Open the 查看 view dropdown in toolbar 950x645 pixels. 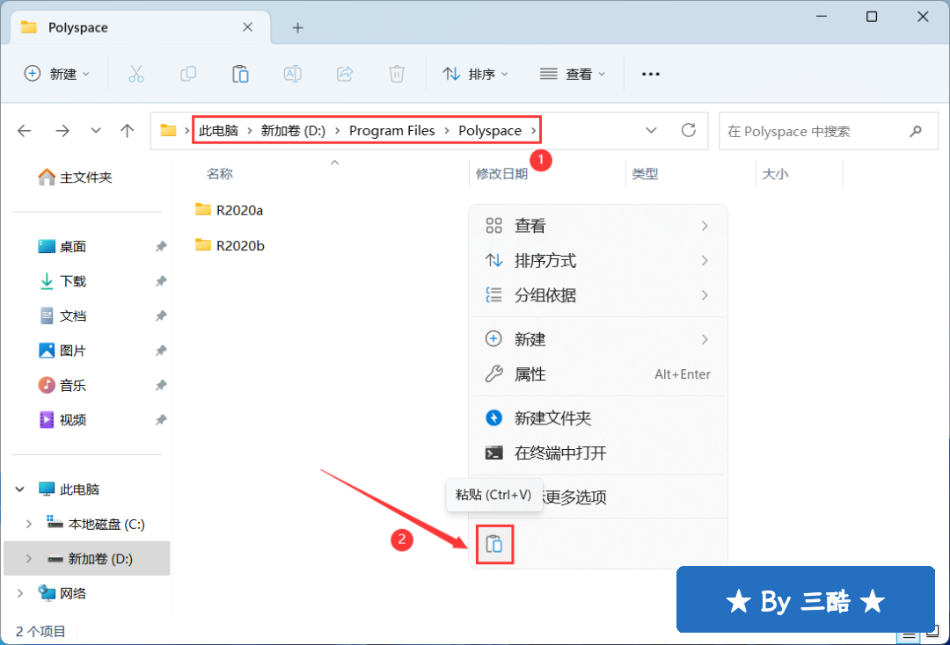(573, 74)
